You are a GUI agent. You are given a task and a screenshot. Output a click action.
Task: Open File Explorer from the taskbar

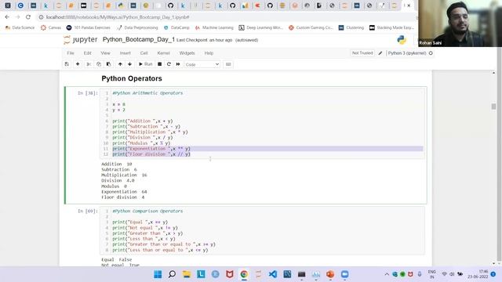click(187, 274)
